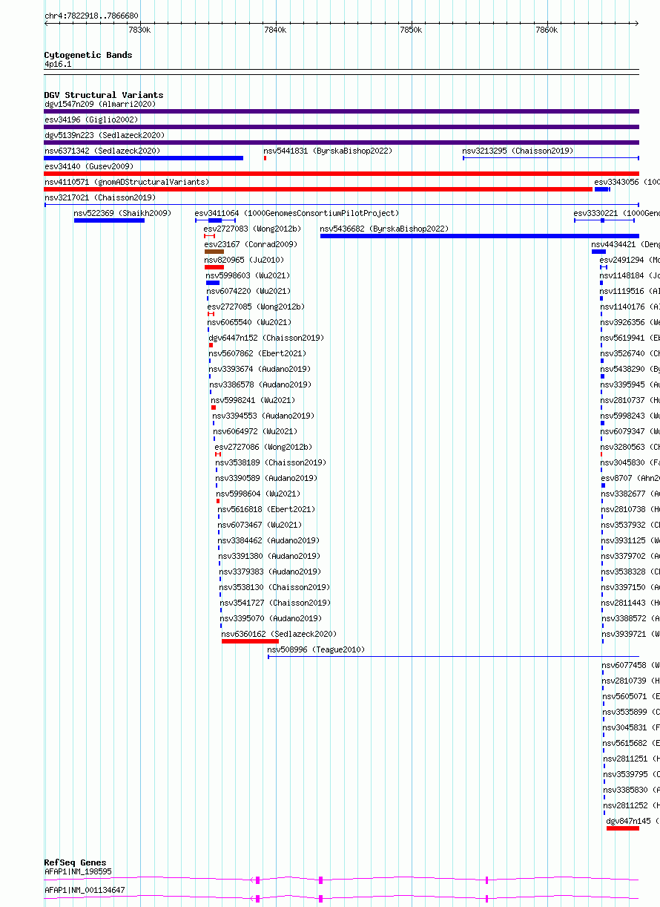Select variant dgv5139n223 (Sedlazeck2020) label
Viewport: 660px width, 907px height.
point(105,135)
